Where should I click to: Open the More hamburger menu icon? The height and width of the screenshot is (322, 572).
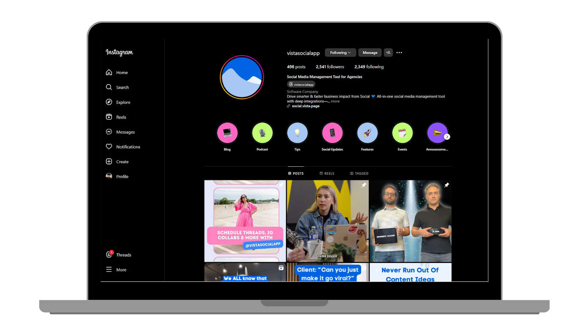tap(109, 269)
